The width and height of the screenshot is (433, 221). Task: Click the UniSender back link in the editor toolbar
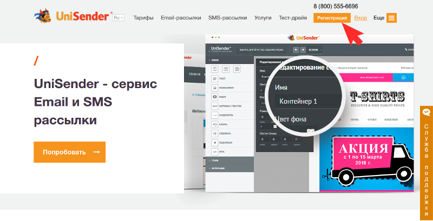[x=221, y=49]
